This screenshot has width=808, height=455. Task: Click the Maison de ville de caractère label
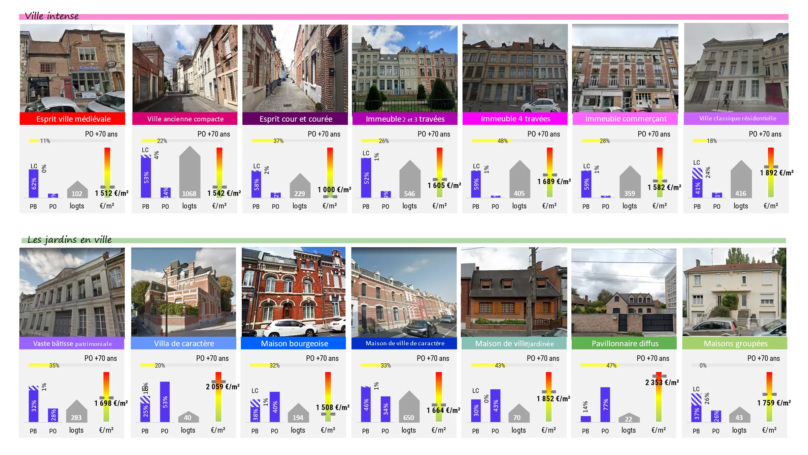(x=404, y=343)
